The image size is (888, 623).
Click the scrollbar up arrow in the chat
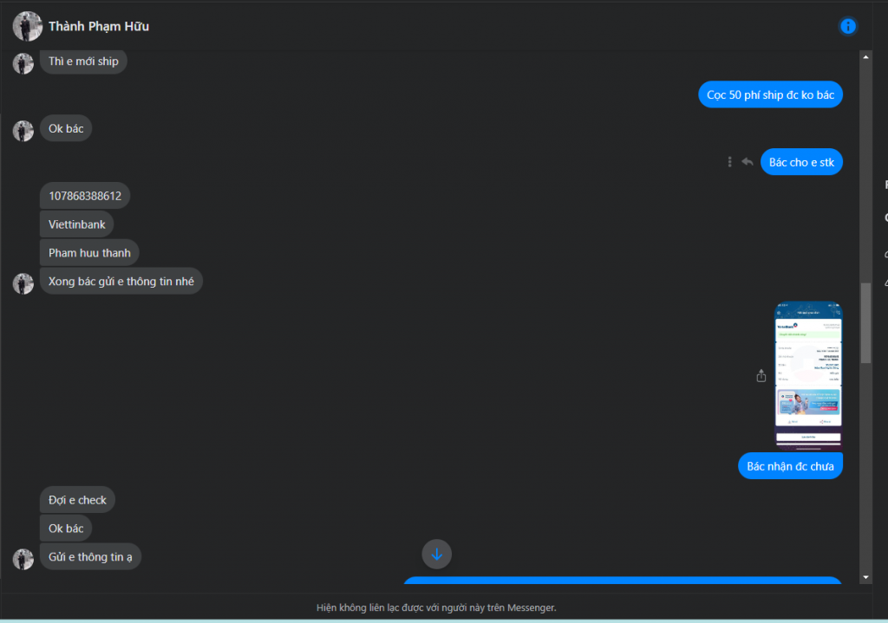tap(865, 57)
